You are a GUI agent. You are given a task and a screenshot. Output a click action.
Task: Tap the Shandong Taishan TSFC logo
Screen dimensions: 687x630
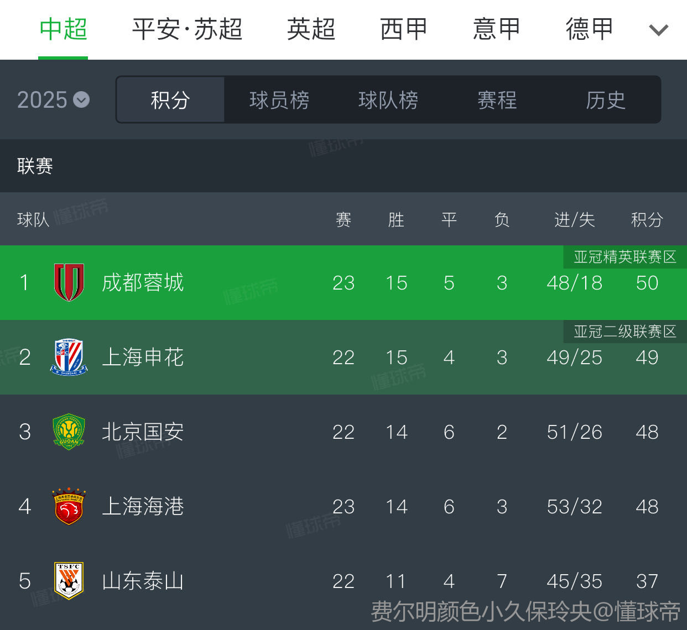69,581
